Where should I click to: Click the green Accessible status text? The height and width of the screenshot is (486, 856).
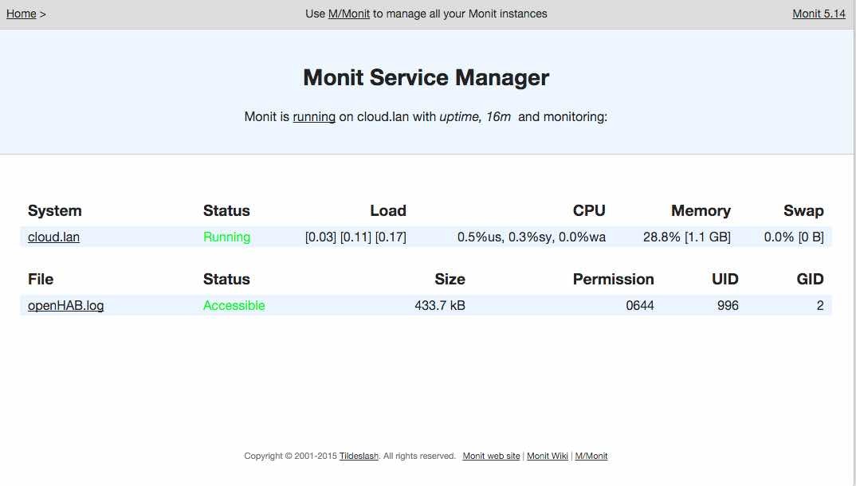[x=234, y=305]
